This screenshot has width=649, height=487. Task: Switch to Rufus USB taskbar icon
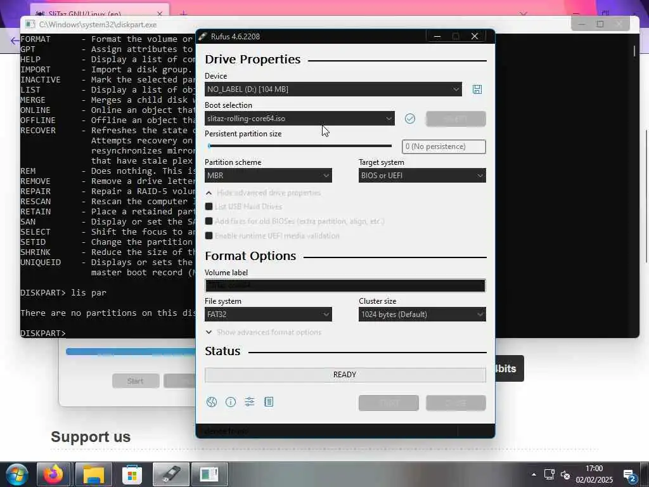pos(171,474)
